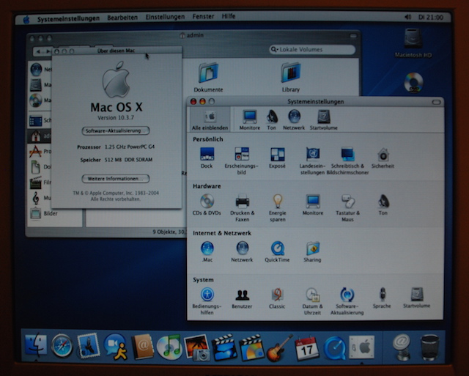The image size is (469, 376).
Task: Open the Library folder in Finder
Action: click(x=291, y=77)
